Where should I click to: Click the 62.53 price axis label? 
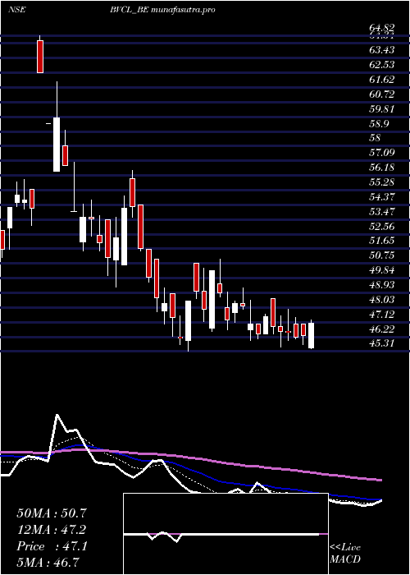pos(382,65)
